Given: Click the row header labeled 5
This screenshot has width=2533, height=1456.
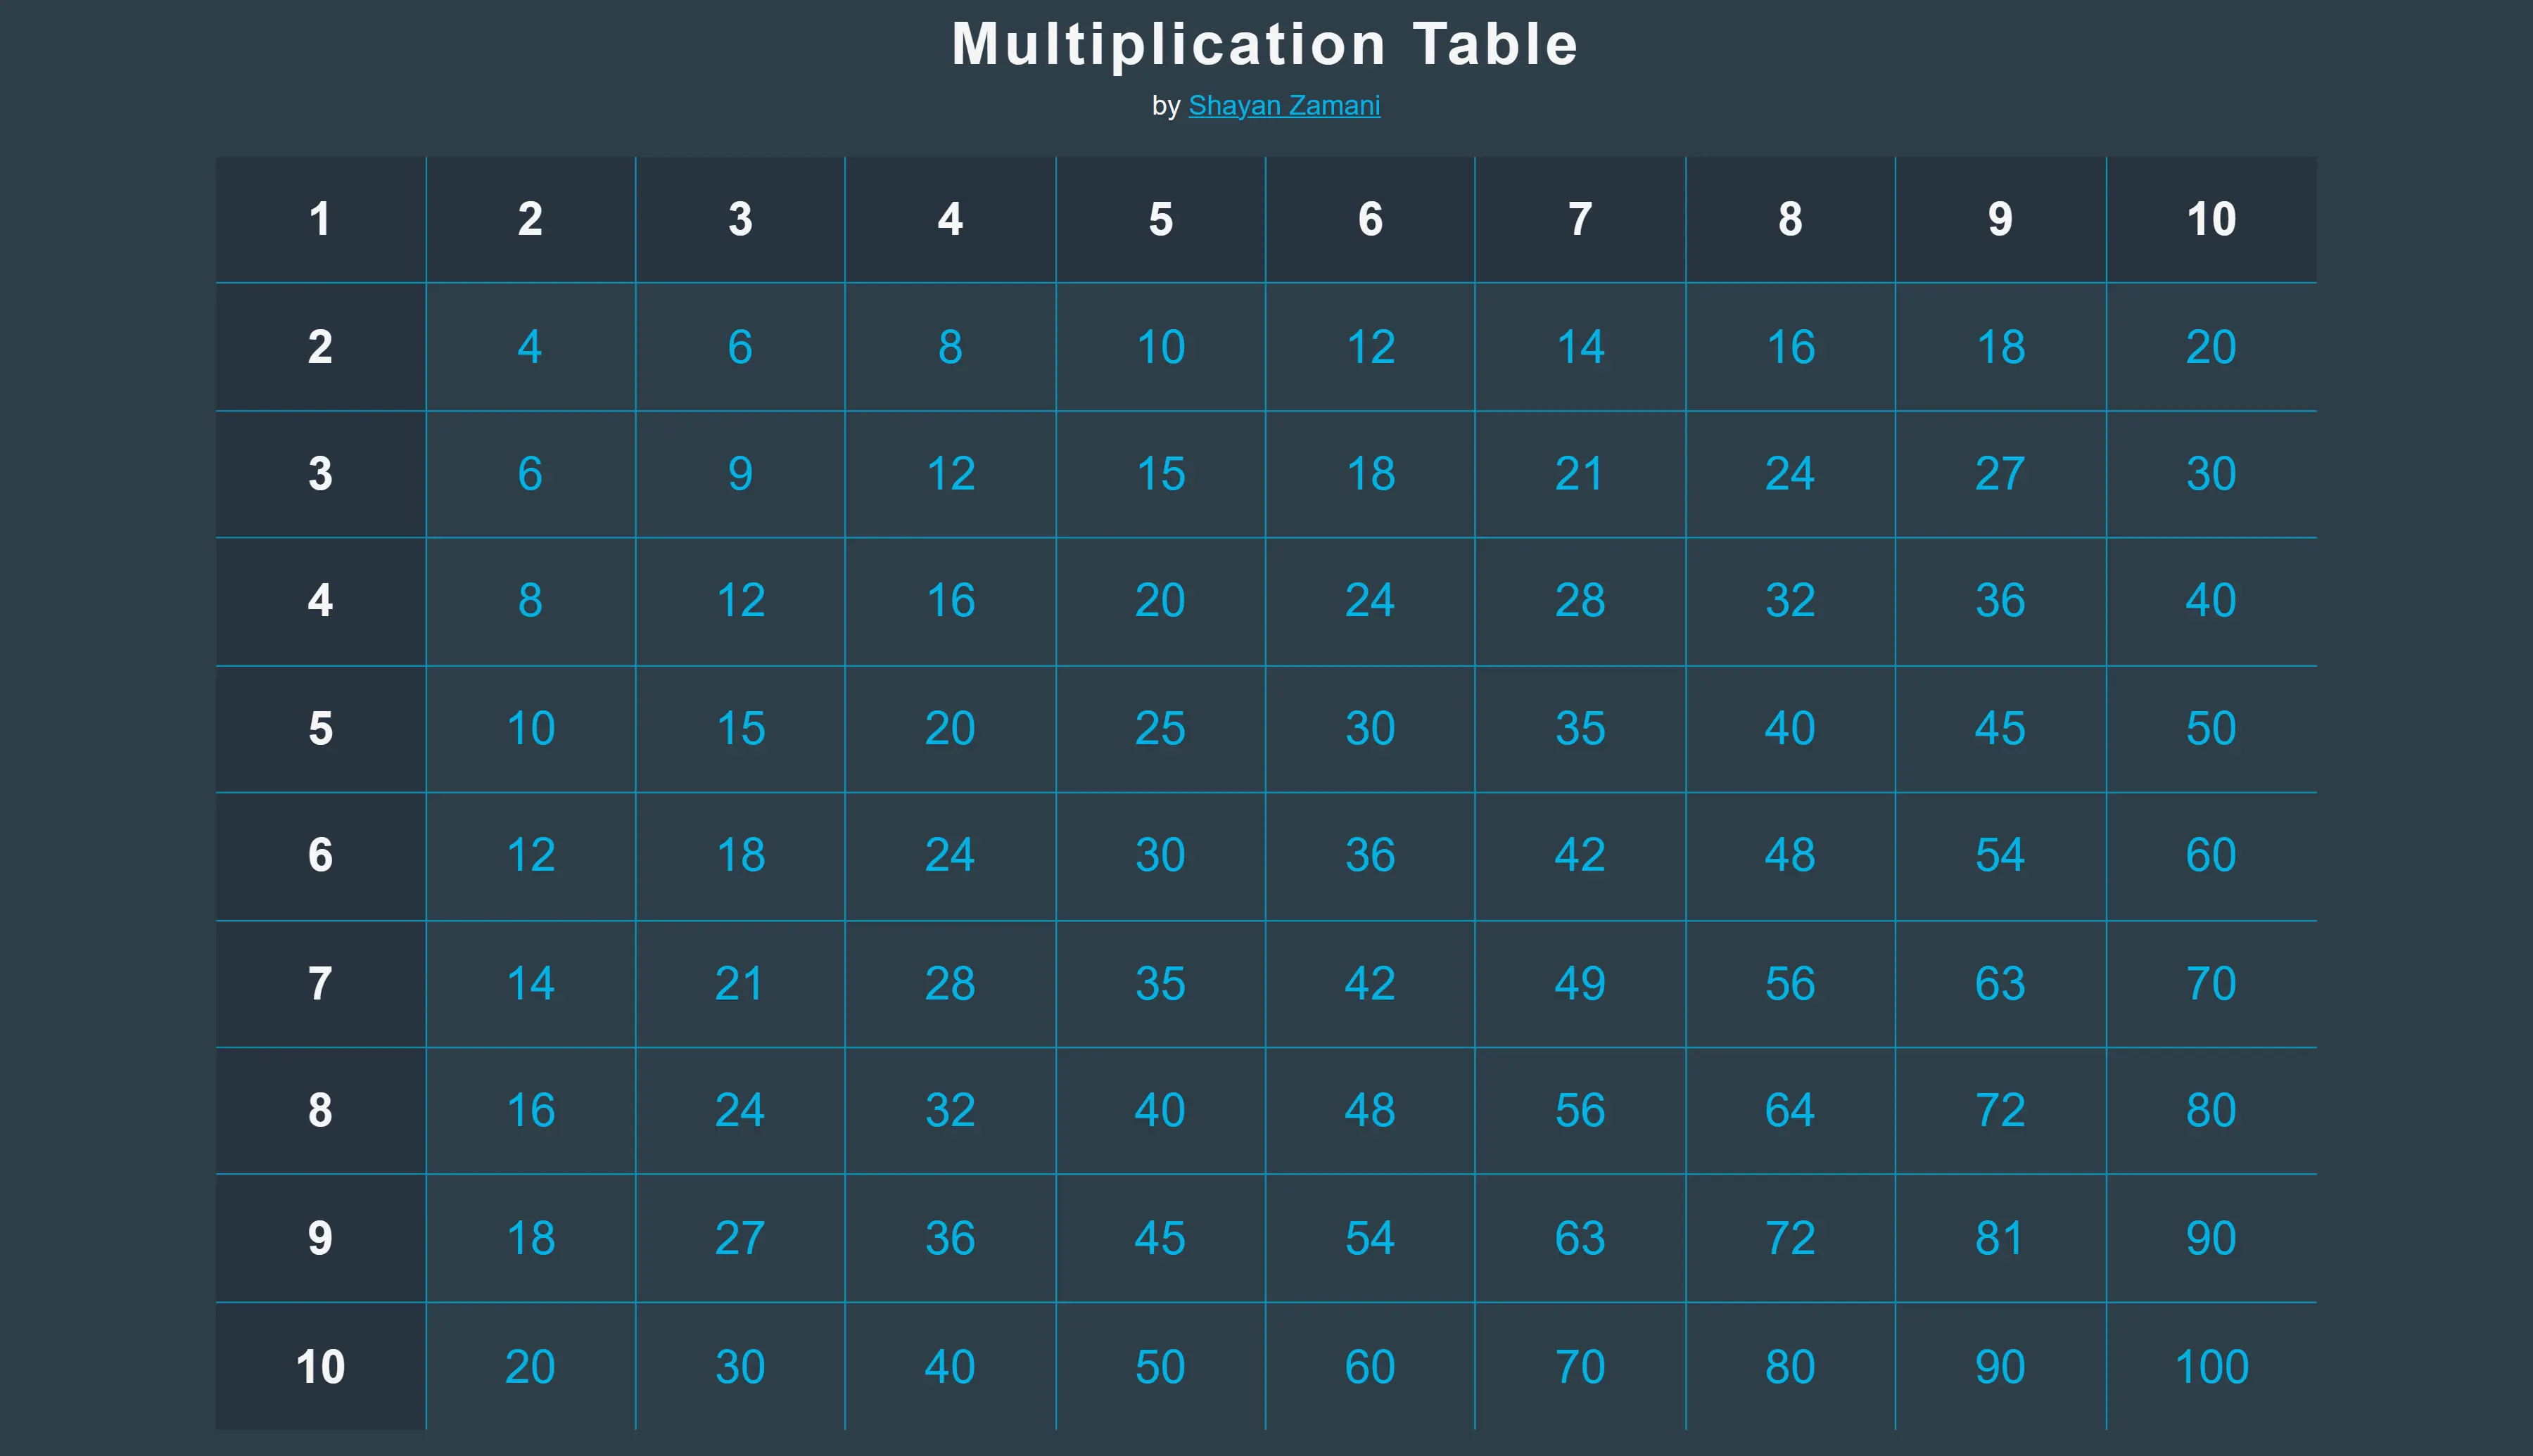Looking at the screenshot, I should pyautogui.click(x=320, y=729).
